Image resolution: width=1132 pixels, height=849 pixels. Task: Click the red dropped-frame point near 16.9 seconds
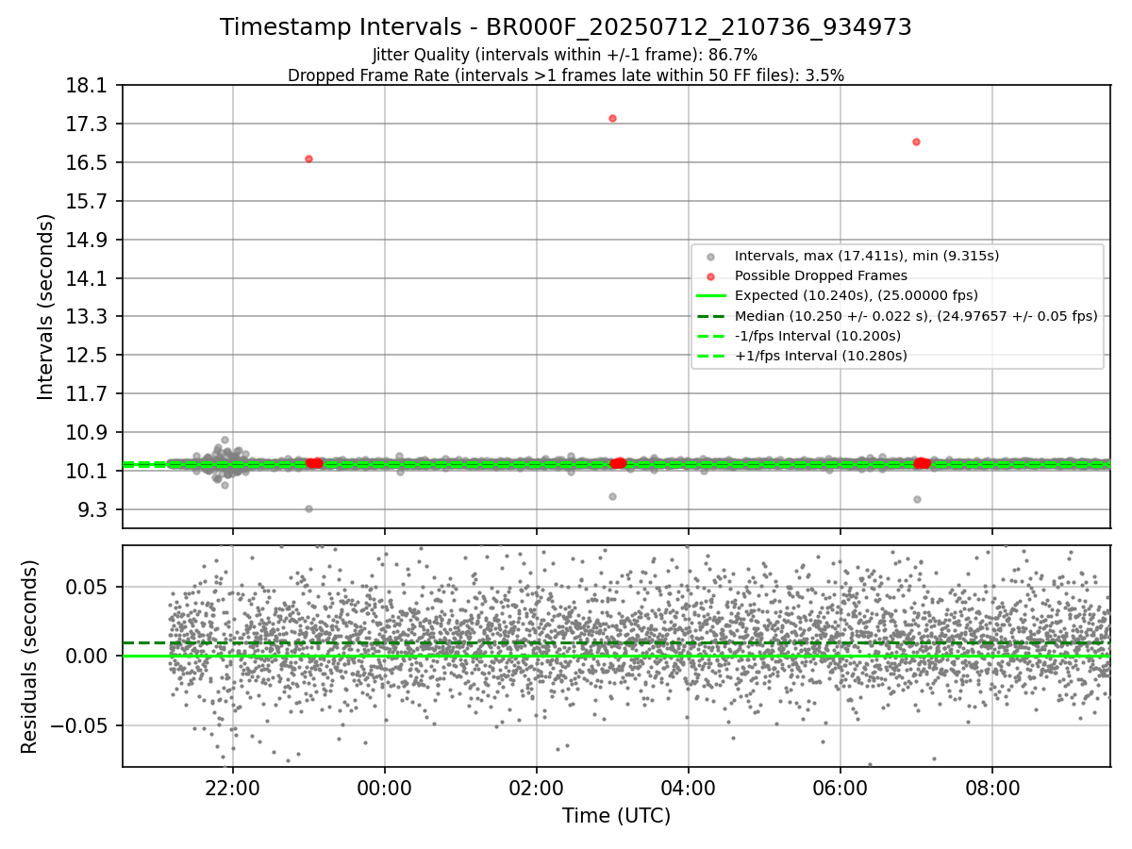pyautogui.click(x=916, y=141)
